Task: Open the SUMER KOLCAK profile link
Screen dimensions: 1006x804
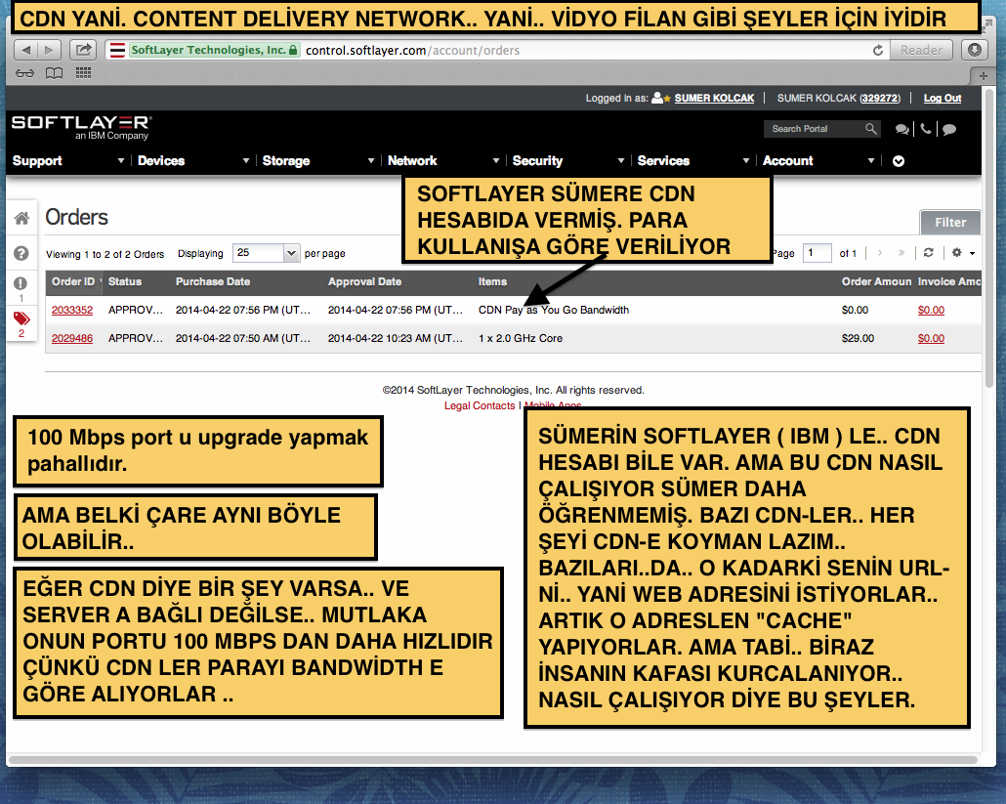Action: tap(714, 98)
